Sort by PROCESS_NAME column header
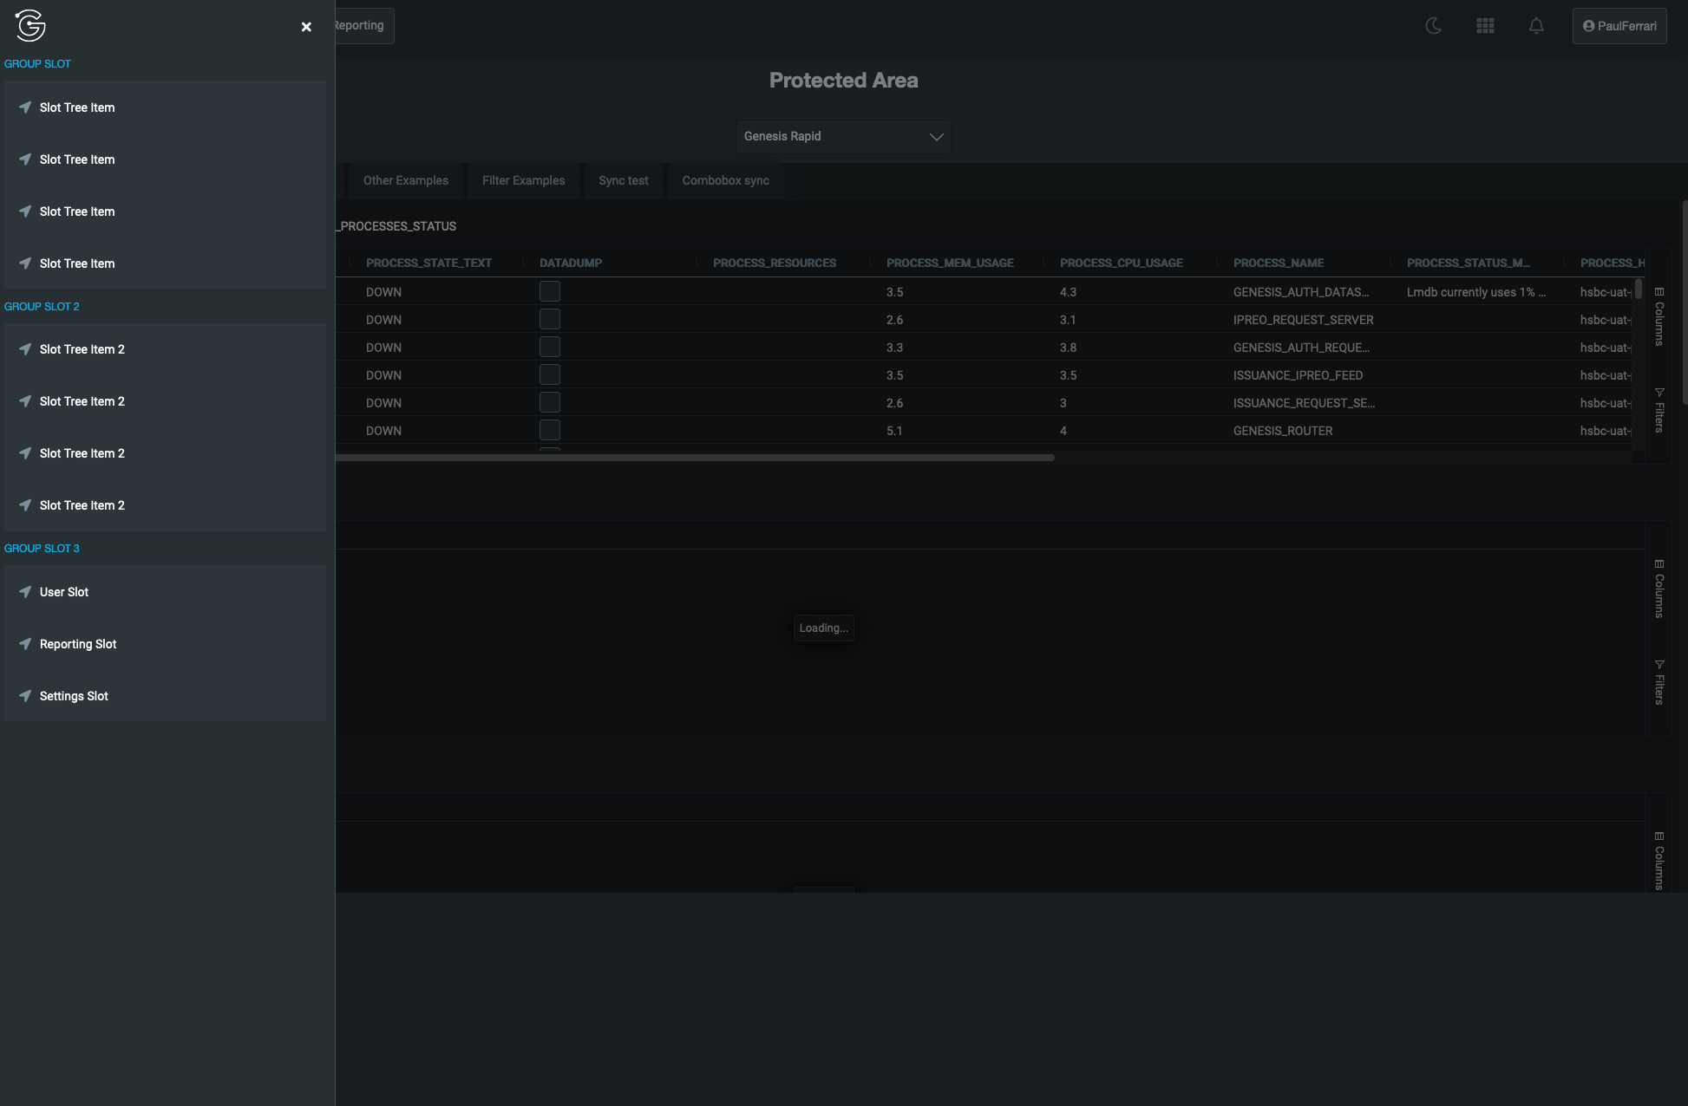 click(x=1279, y=263)
